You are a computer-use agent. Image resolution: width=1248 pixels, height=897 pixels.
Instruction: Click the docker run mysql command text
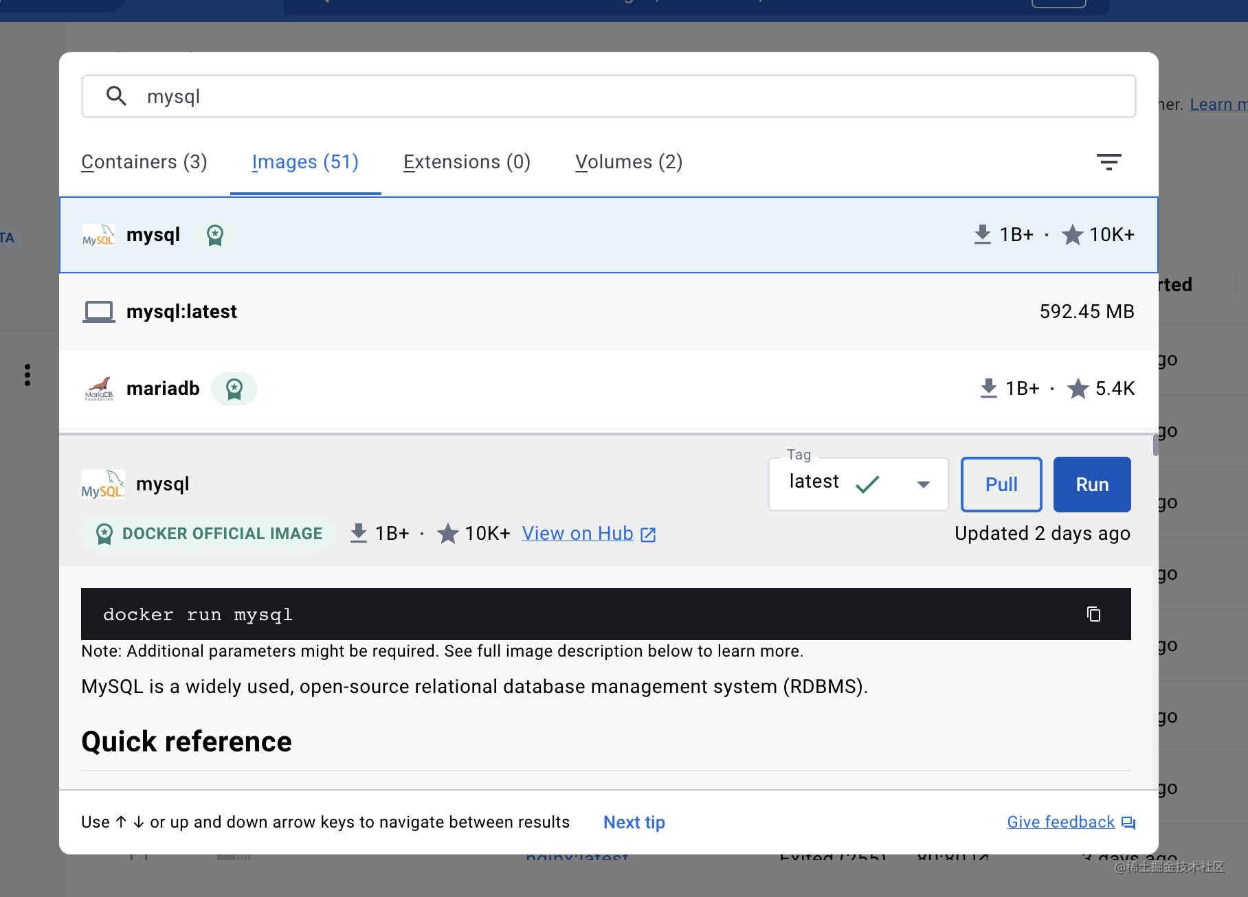pos(198,614)
